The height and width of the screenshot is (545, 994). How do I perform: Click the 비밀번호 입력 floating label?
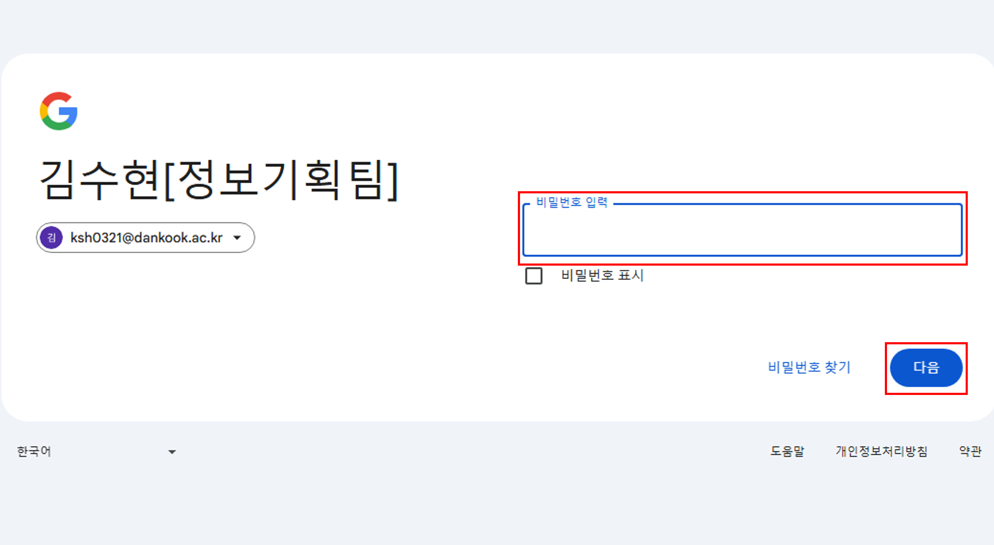[572, 202]
